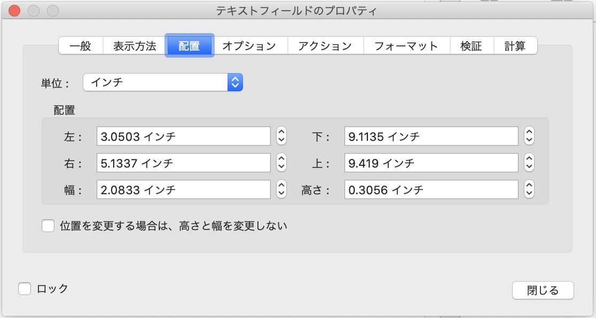Toggle the ロック checkbox
596x318 pixels.
[26, 289]
